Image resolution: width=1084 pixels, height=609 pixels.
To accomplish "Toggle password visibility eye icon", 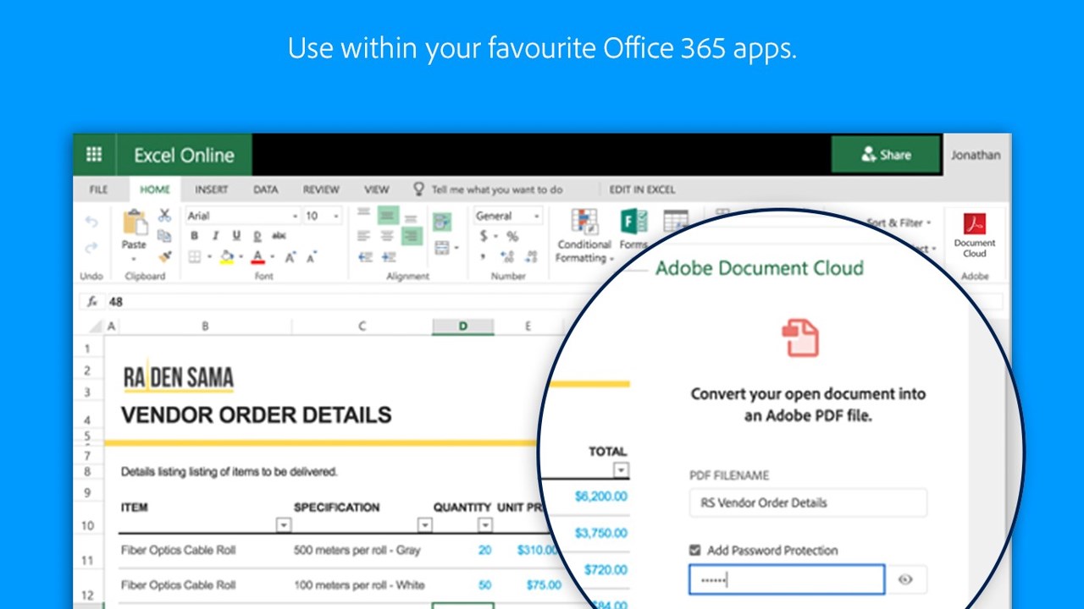I will pyautogui.click(x=906, y=579).
